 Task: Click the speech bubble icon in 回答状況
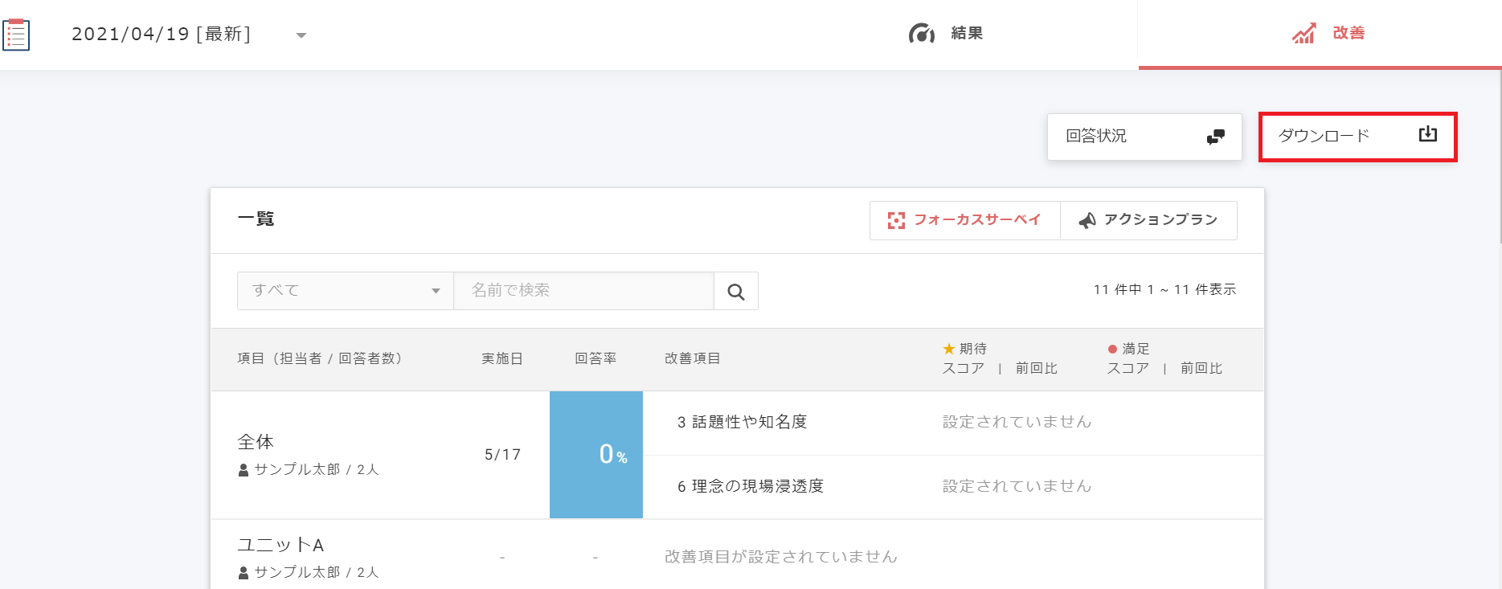point(1215,137)
